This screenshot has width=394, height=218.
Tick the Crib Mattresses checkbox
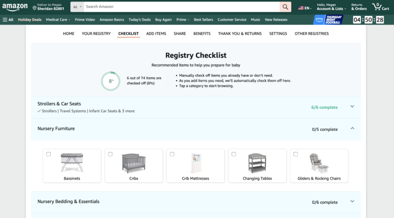pyautogui.click(x=172, y=154)
